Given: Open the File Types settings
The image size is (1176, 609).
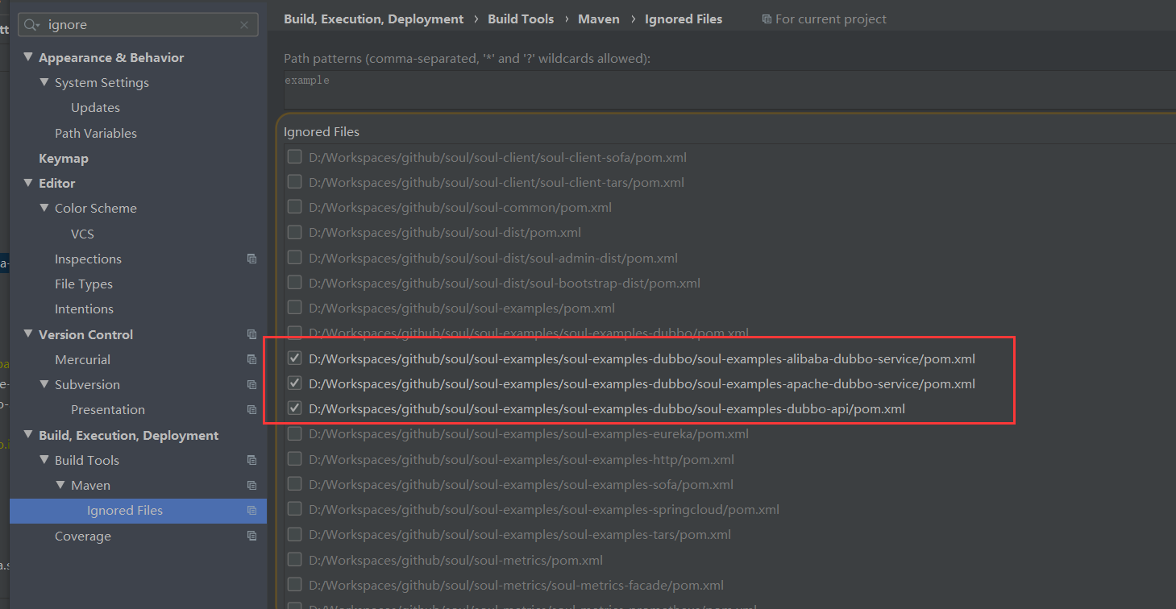Looking at the screenshot, I should (84, 284).
